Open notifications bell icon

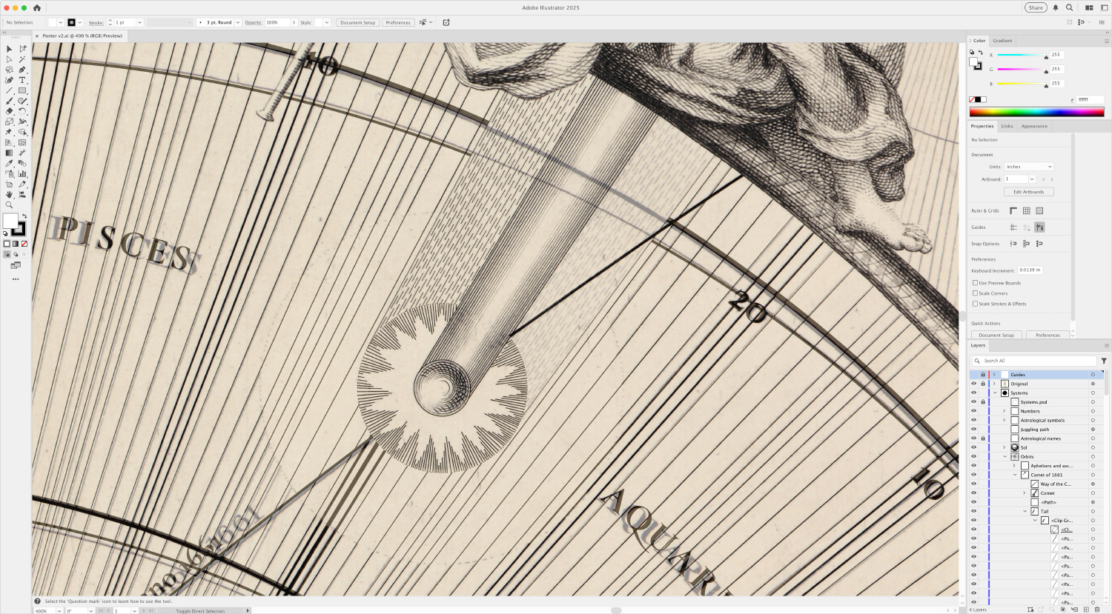(1056, 7)
